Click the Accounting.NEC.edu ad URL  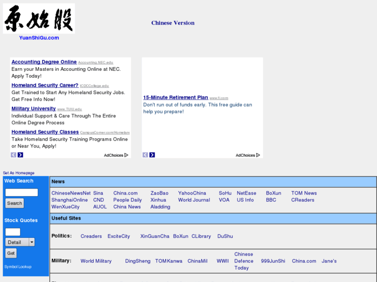tap(96, 63)
